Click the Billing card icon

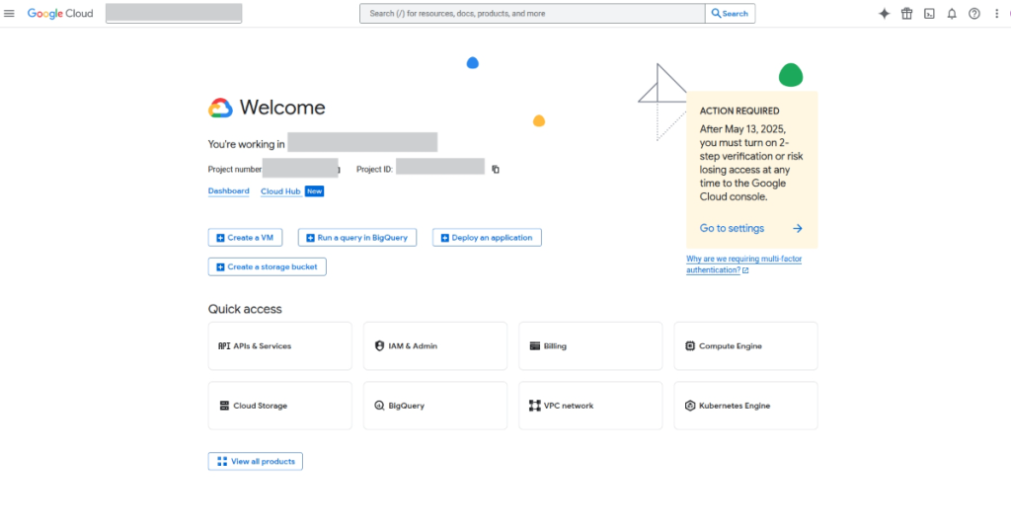click(534, 346)
